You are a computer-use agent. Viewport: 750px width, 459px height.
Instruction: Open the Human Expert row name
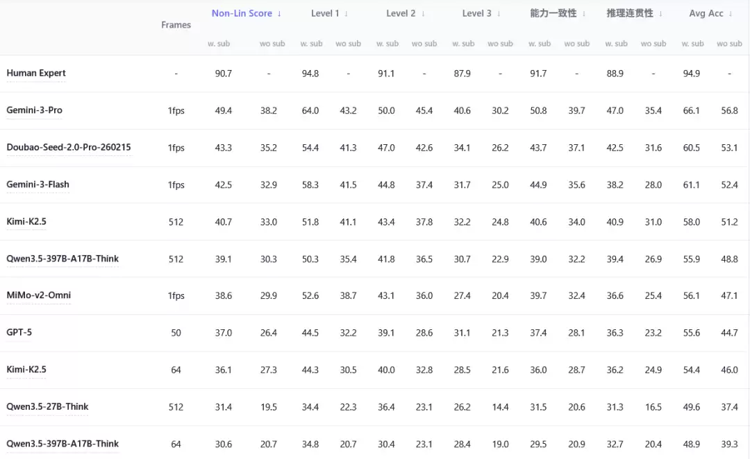click(x=36, y=73)
